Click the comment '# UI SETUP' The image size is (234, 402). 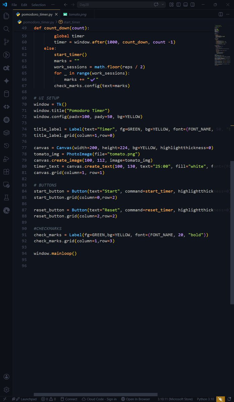(x=46, y=98)
